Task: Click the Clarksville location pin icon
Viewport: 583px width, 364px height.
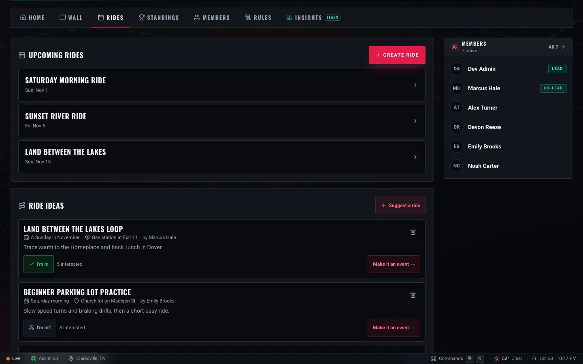Action: 71,359
